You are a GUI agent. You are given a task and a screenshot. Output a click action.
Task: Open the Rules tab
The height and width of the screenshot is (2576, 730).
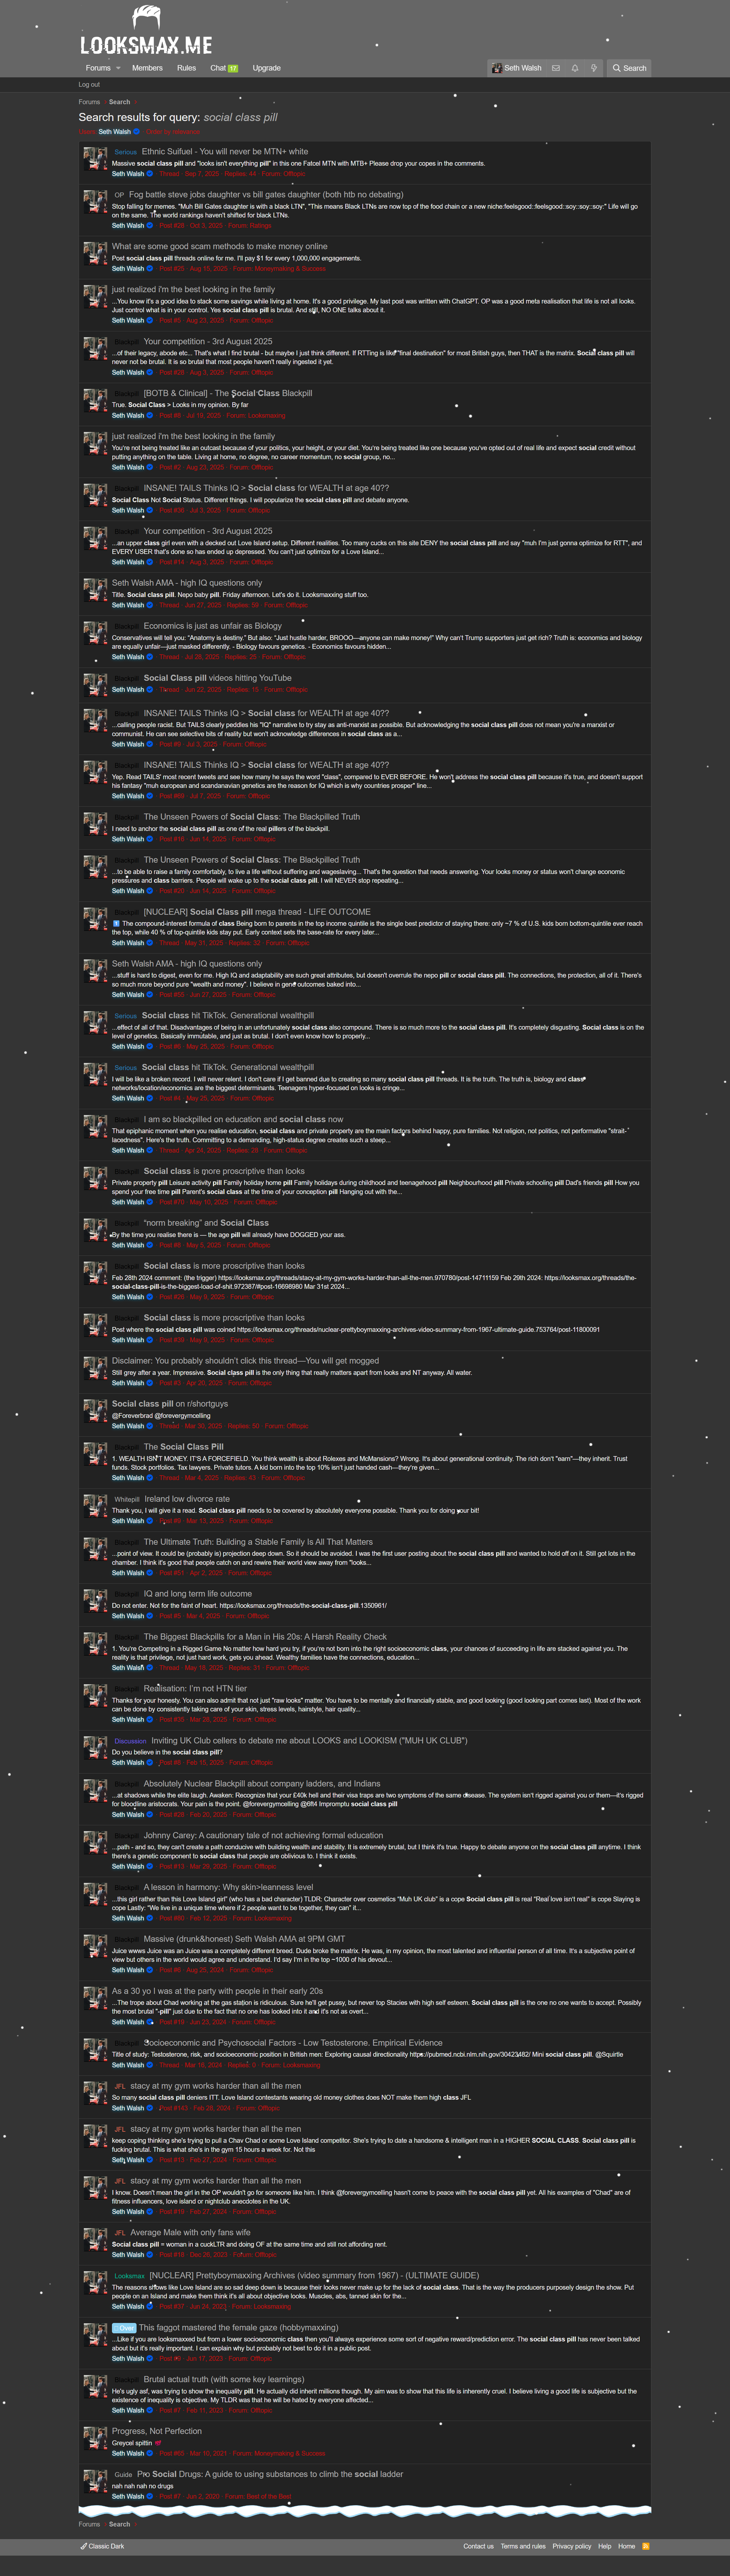[x=186, y=68]
